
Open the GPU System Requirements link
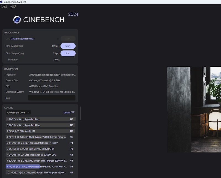pyautogui.click(x=22, y=39)
